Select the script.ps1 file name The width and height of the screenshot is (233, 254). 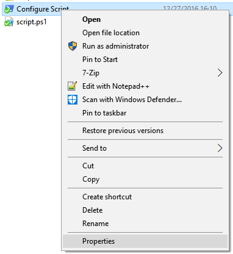32,22
